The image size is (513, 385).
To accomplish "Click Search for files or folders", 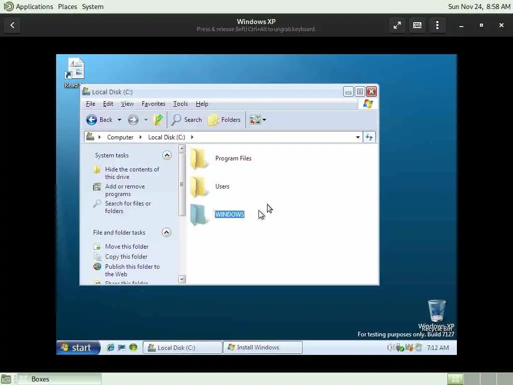I will tap(128, 207).
